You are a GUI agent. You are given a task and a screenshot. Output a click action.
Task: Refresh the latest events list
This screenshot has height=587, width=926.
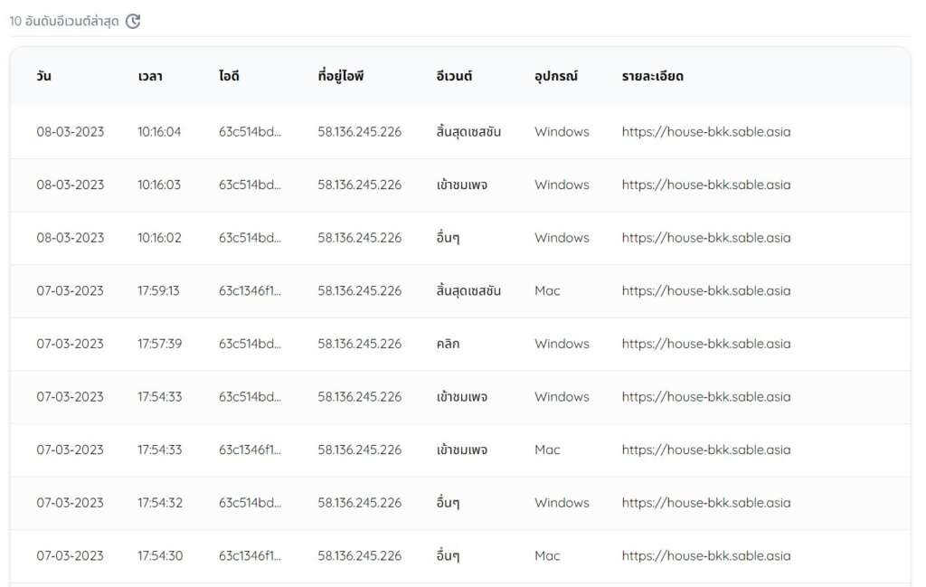(134, 20)
